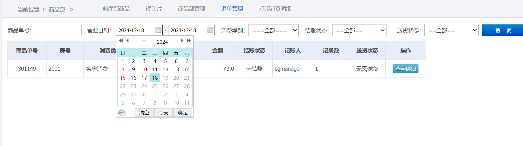Image resolution: width=523 pixels, height=146 pixels.
Task: Click order number cell 301149
Action: pos(27,69)
